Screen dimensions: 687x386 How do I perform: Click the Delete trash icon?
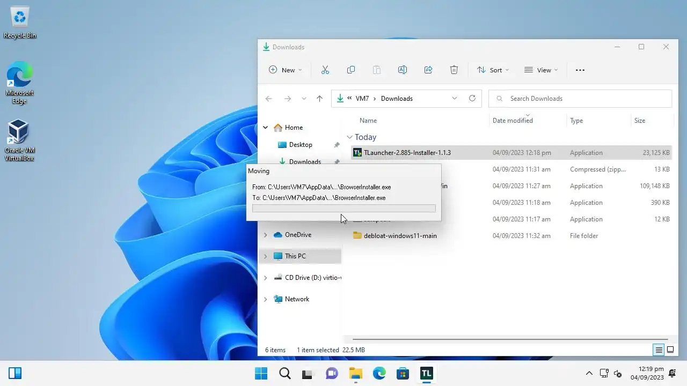click(x=454, y=70)
